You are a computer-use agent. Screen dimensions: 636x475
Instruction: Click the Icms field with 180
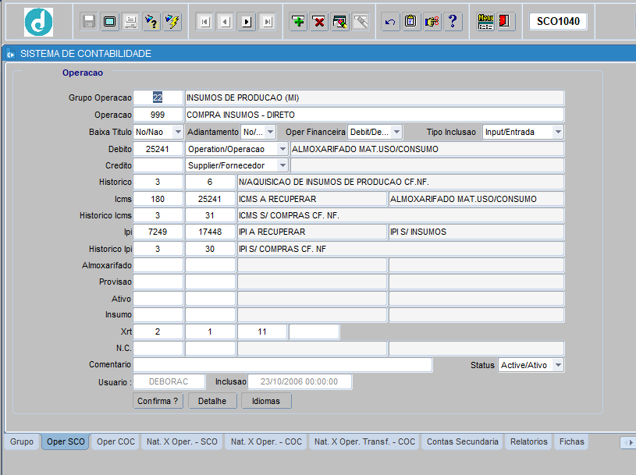pyautogui.click(x=158, y=199)
